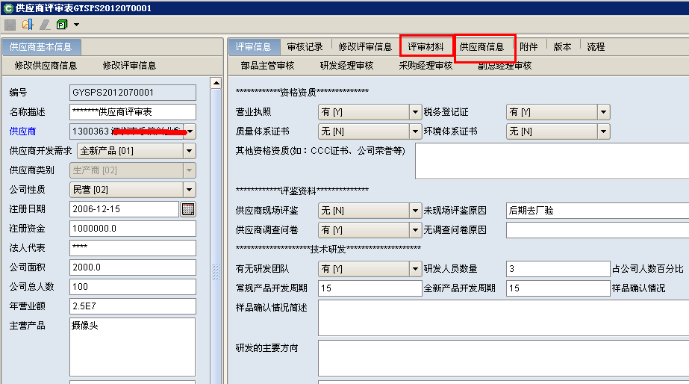Screen dimensions: 689x384
Task: Click the 部品主管审核 button
Action: pos(267,66)
